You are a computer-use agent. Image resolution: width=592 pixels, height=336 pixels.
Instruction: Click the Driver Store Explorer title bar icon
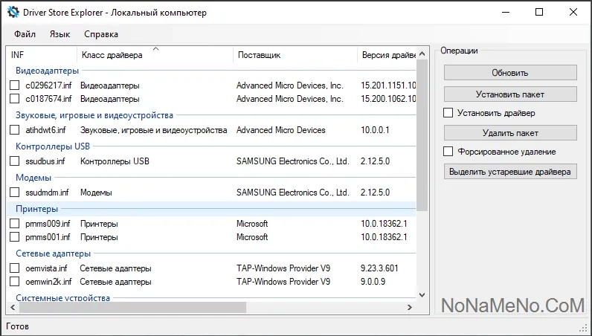[13, 13]
